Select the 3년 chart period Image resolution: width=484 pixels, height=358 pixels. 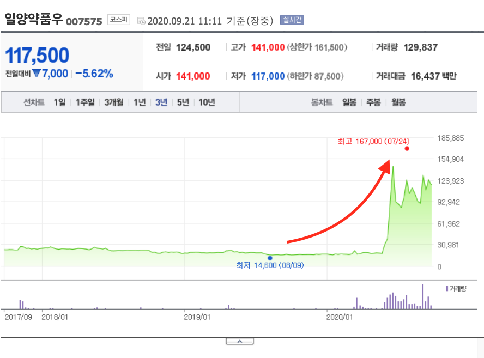(x=161, y=102)
